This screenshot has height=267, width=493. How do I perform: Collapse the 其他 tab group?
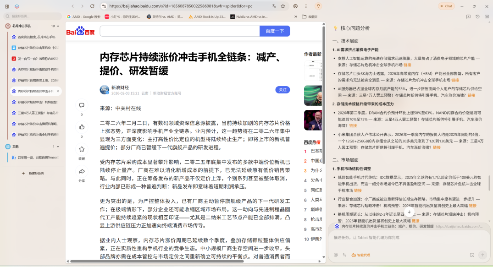(58, 147)
